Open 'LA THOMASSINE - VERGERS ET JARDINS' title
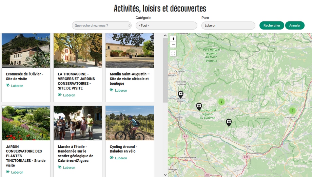 76,81
